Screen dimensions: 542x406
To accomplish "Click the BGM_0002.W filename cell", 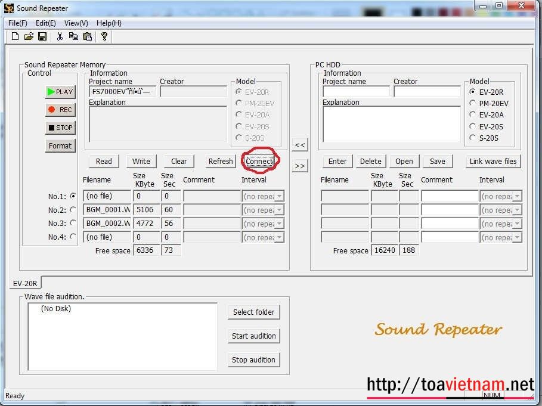I will pos(107,223).
